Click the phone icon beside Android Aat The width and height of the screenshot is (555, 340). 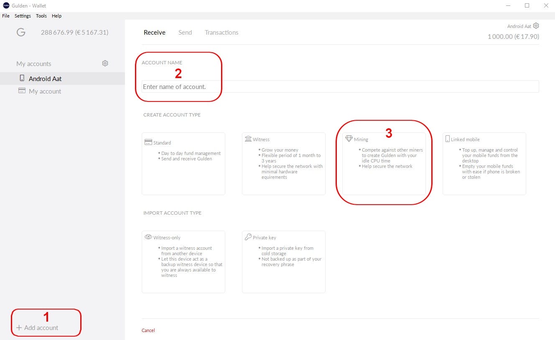click(22, 78)
